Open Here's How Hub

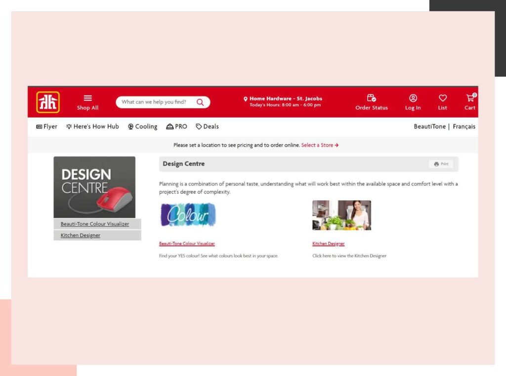click(92, 126)
